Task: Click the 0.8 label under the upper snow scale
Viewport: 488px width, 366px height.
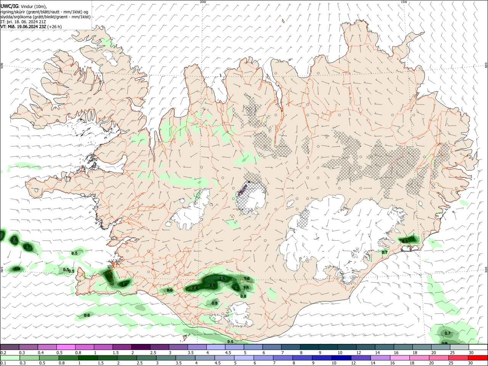Action: tap(78, 353)
